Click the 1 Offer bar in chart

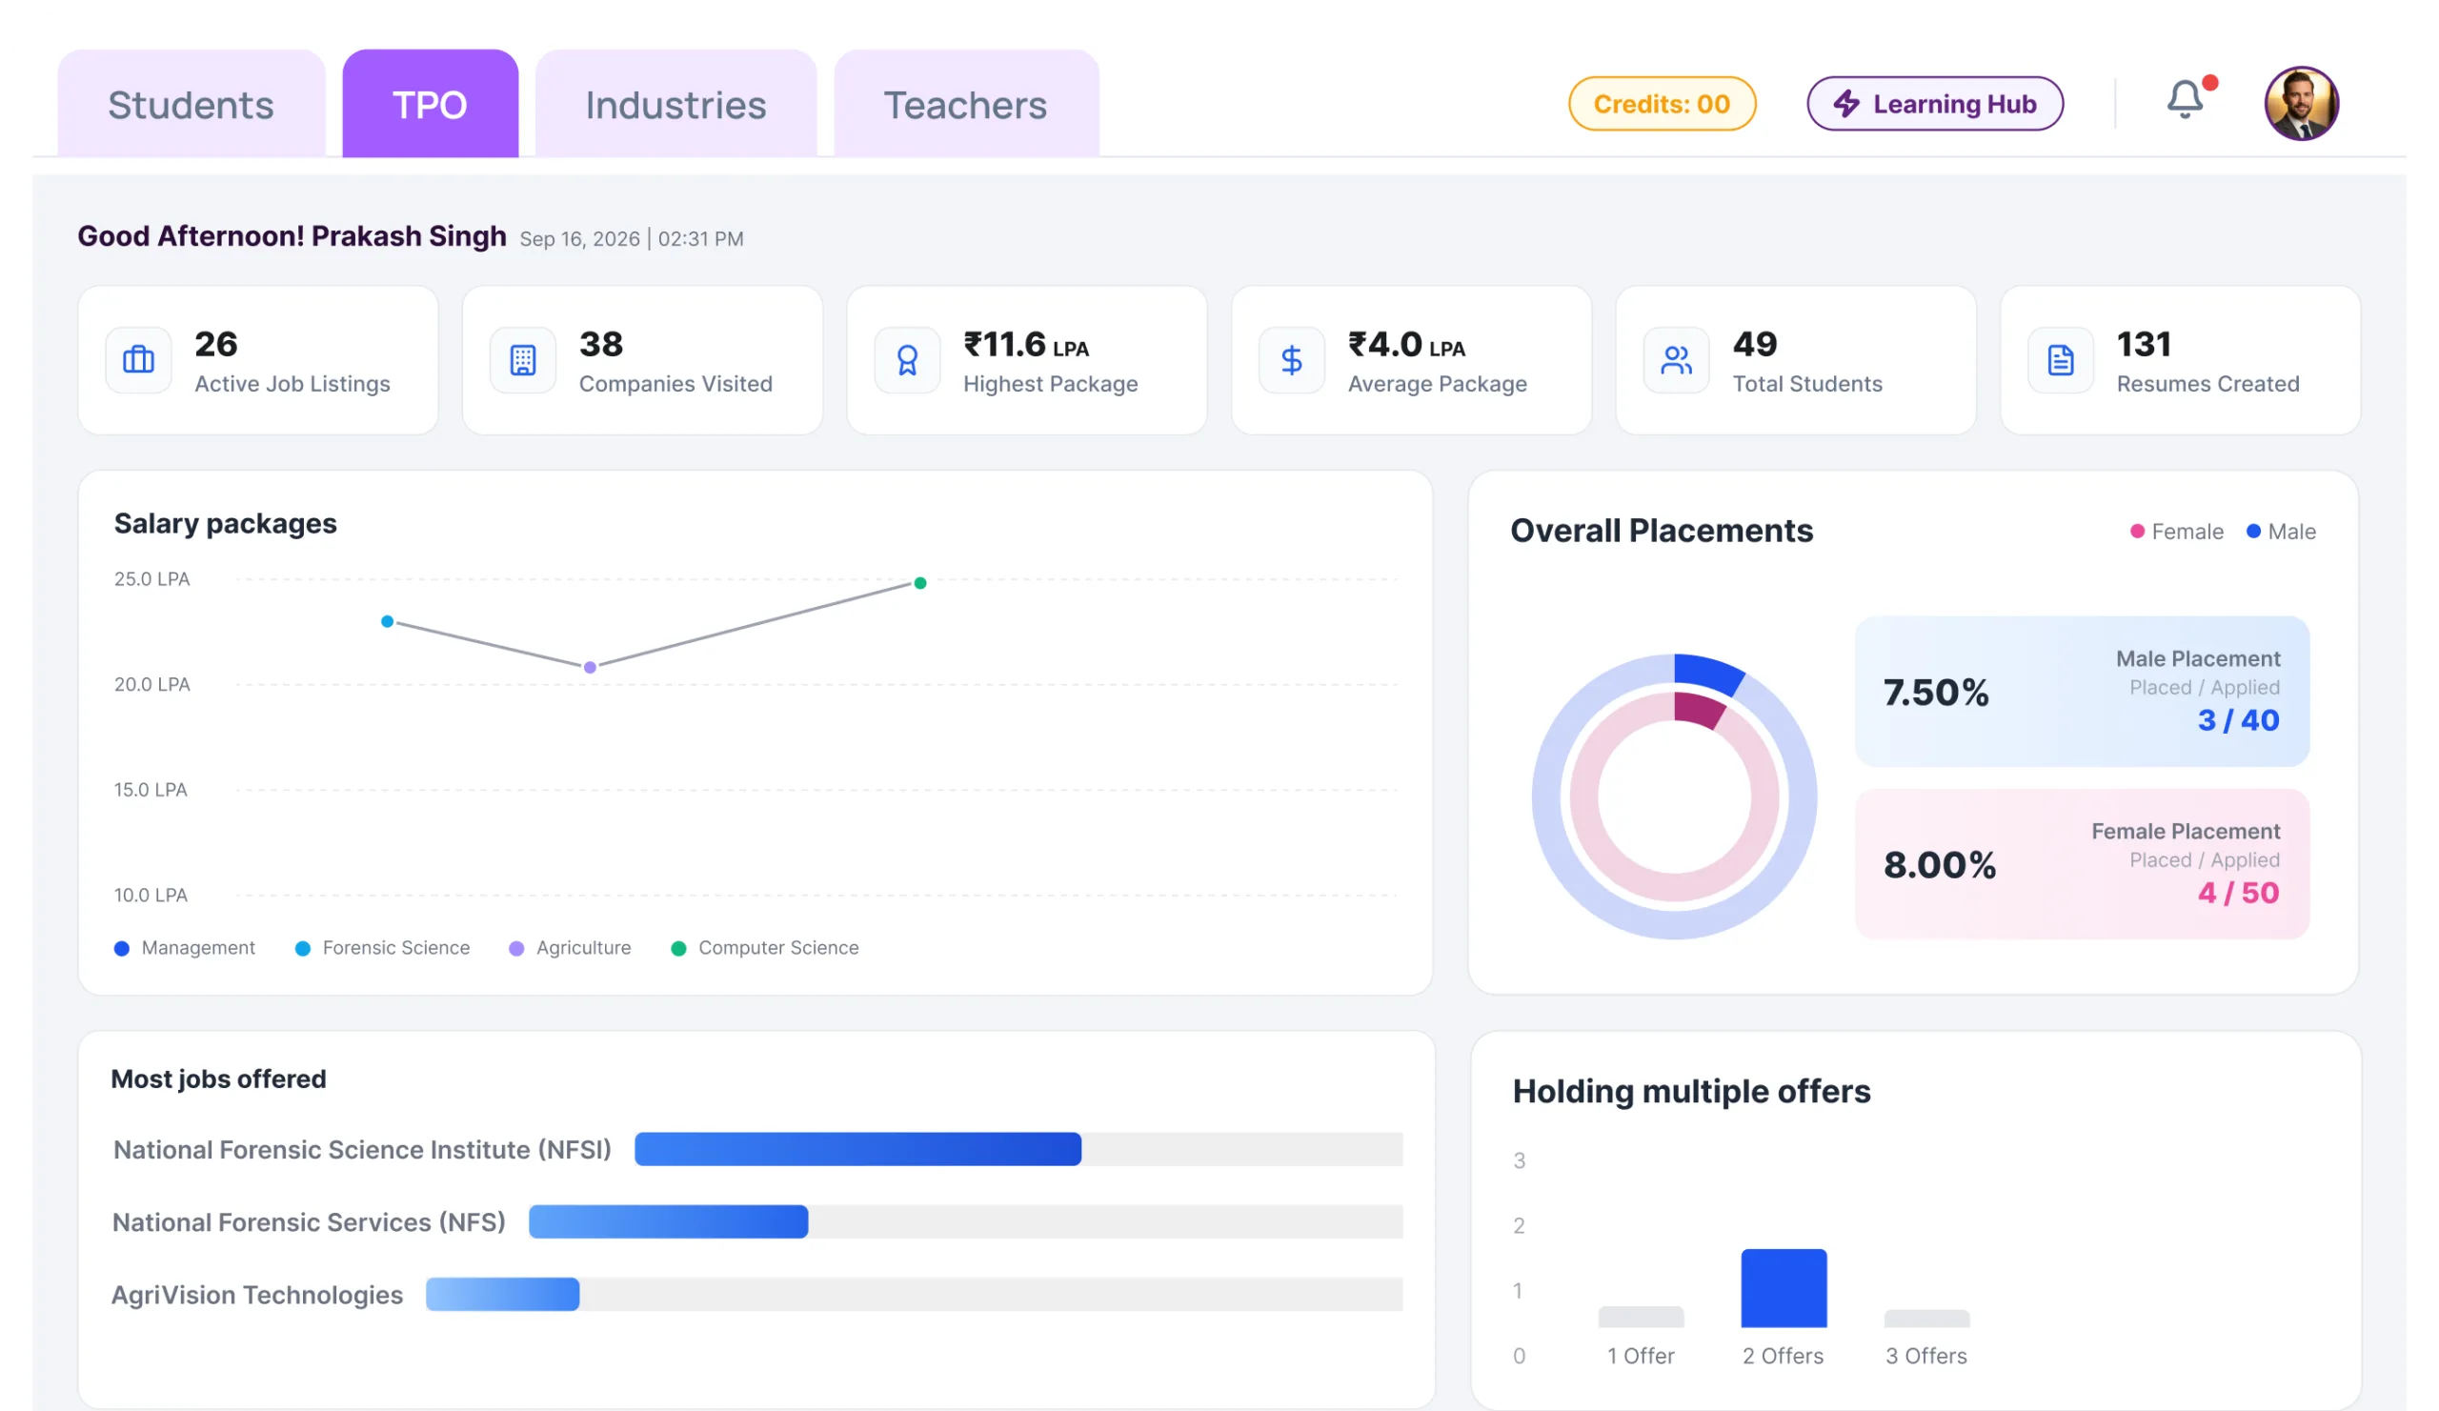[x=1641, y=1317]
